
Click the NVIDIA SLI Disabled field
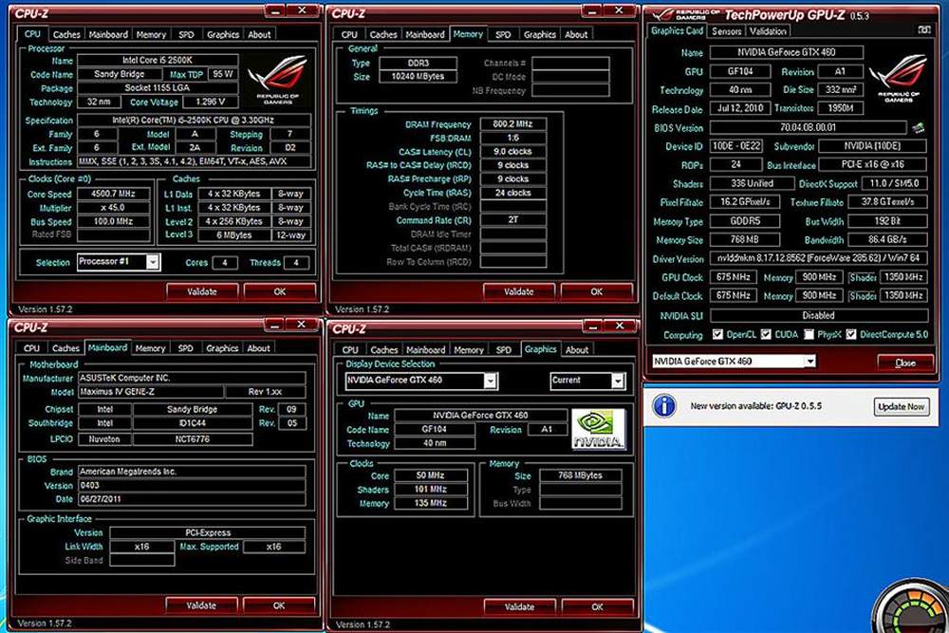coord(819,315)
